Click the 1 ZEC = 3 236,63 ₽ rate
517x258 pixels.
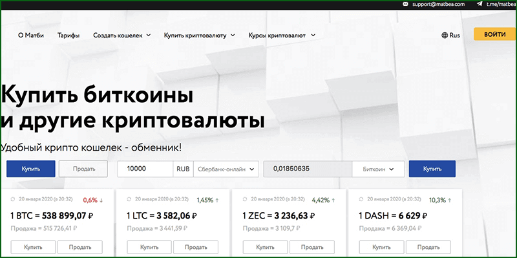point(279,216)
